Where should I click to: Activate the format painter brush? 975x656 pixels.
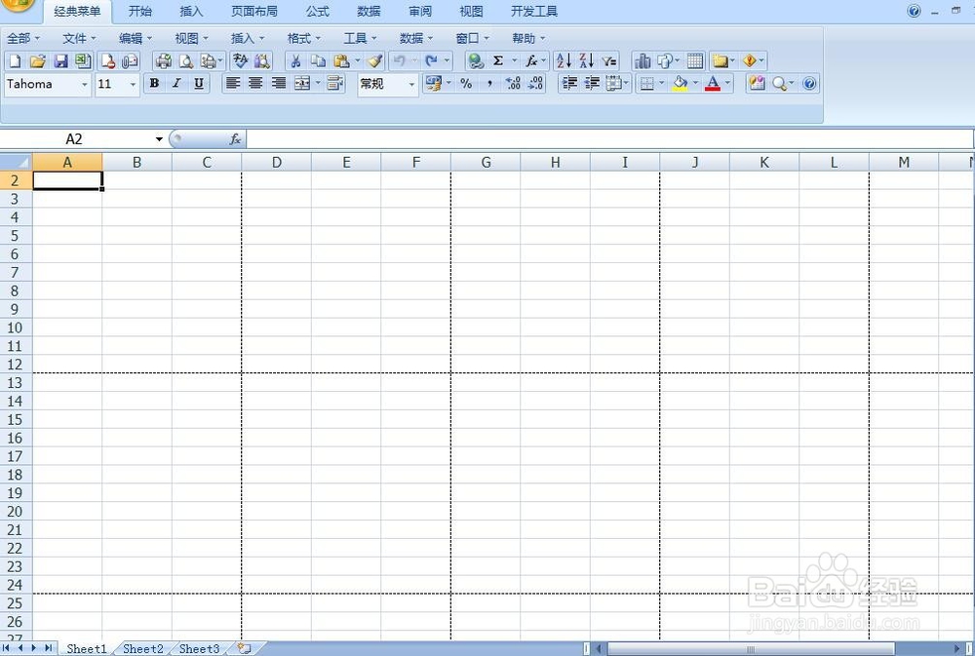[x=374, y=61]
